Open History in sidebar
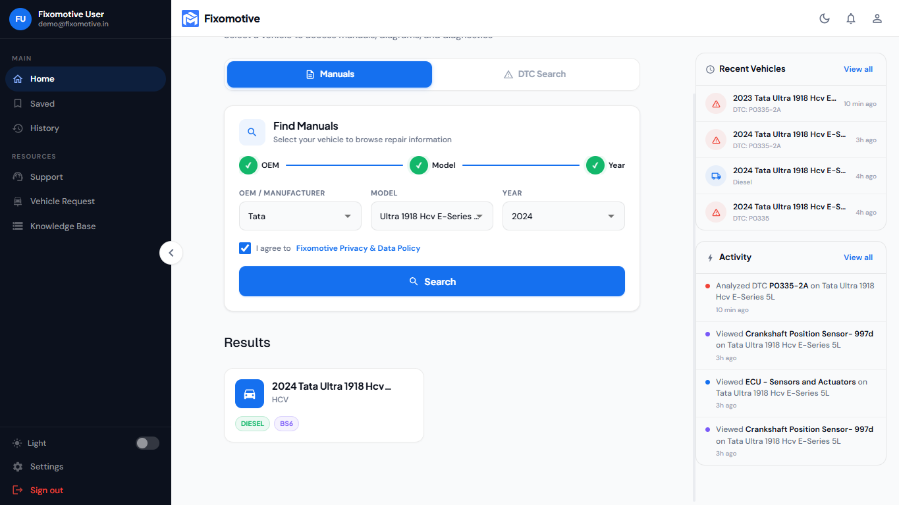Viewport: 899px width, 505px height. 86,128
